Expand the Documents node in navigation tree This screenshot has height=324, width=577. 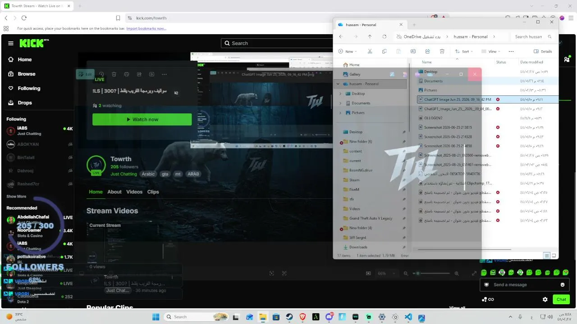click(x=341, y=103)
